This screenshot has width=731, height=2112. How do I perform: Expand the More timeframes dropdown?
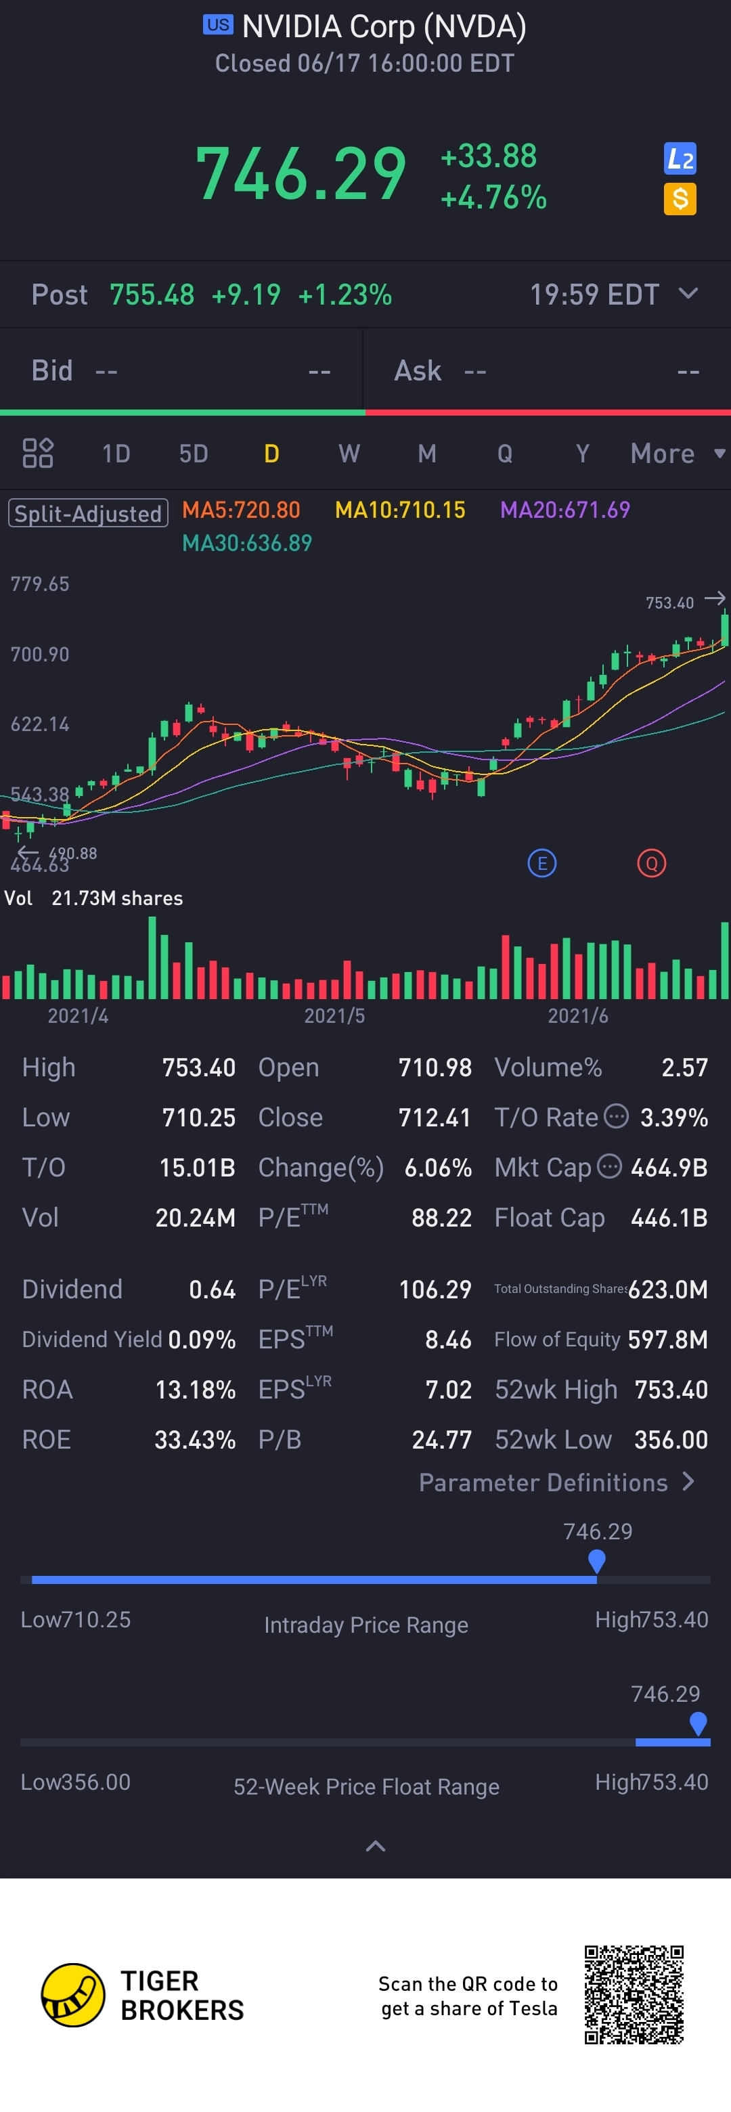click(677, 454)
